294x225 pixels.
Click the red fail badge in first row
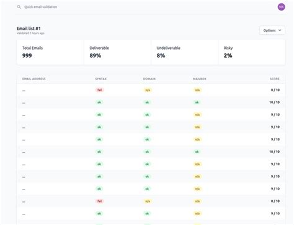pyautogui.click(x=100, y=90)
